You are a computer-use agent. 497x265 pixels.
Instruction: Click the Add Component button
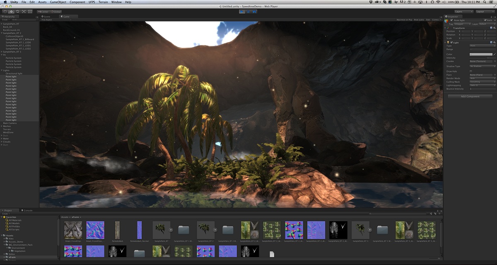pyautogui.click(x=470, y=96)
